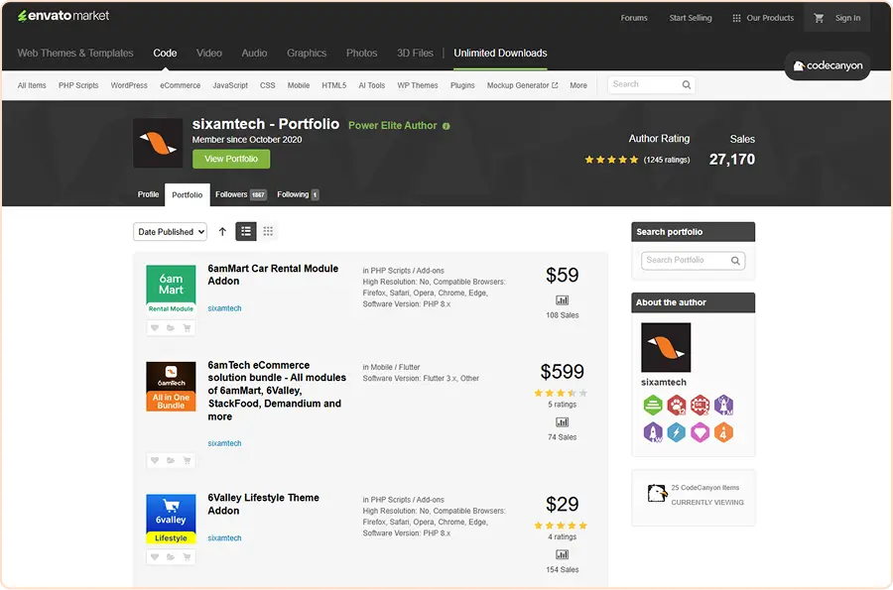Click the Search Portfolio magnifier icon
The width and height of the screenshot is (893, 590).
click(x=735, y=261)
